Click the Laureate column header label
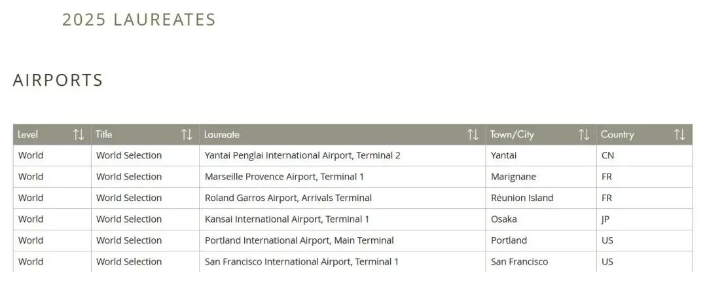Screen dimensions: 707x294 [x=222, y=135]
